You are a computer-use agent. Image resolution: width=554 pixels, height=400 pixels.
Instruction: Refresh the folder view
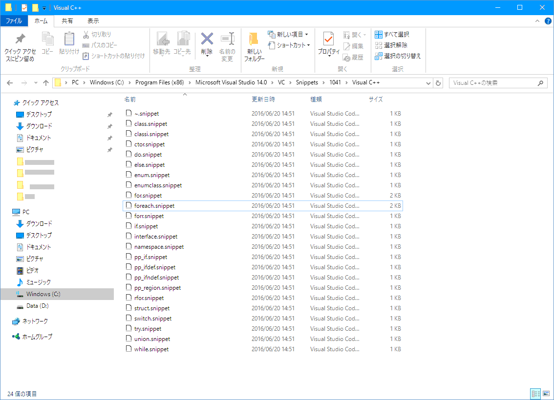(438, 83)
